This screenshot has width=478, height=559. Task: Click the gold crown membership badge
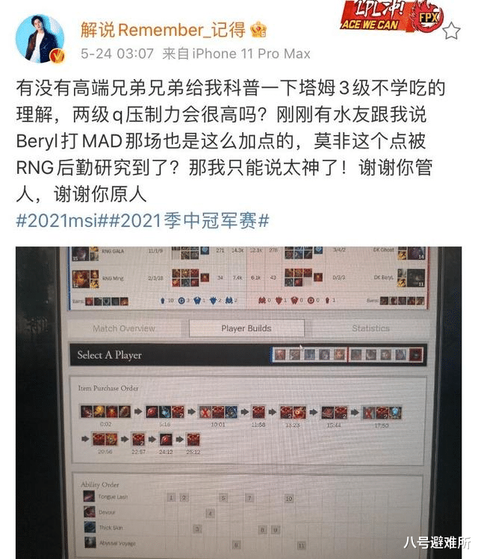258,30
